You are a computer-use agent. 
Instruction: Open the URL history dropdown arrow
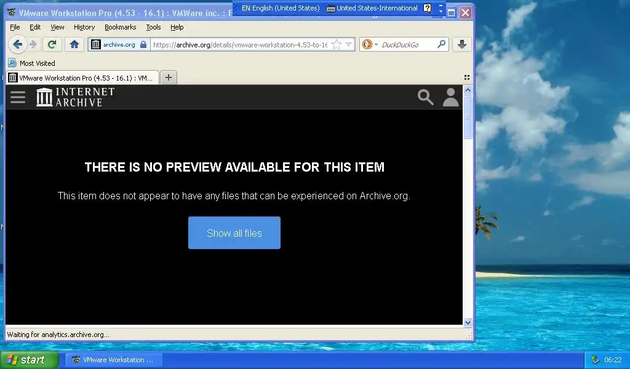pos(348,44)
